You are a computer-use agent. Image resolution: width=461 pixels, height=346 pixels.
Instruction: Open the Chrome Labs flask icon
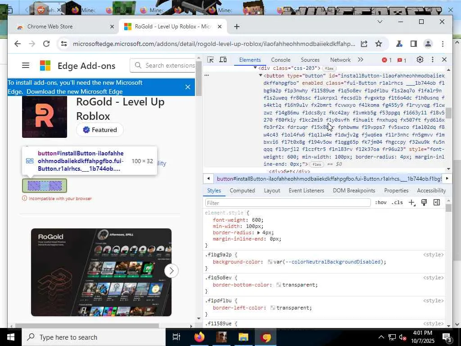[x=399, y=44]
